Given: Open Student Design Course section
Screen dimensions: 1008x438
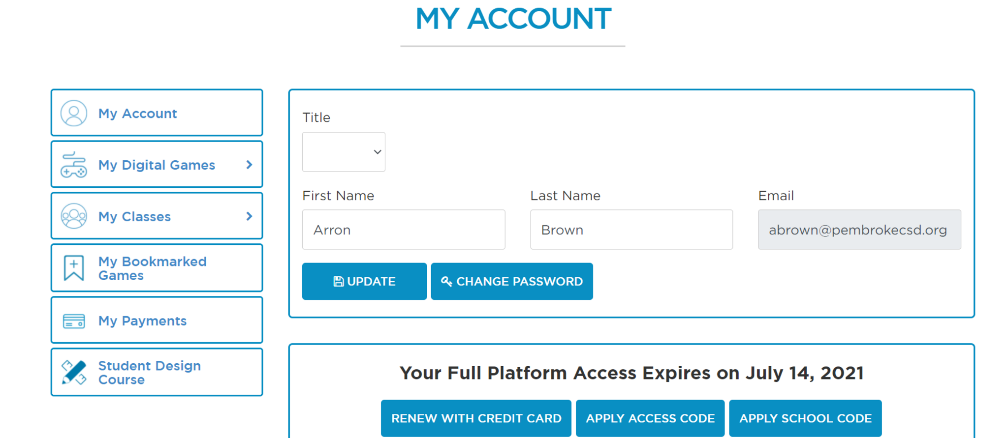Looking at the screenshot, I should (149, 373).
